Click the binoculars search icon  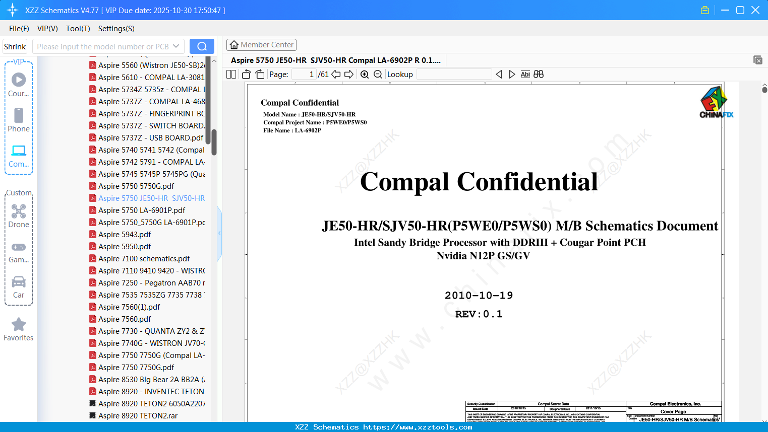point(539,75)
